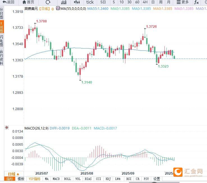The height and width of the screenshot is (183, 207).
Task: Click the 1.3140 low price marker
Action: click(x=87, y=82)
